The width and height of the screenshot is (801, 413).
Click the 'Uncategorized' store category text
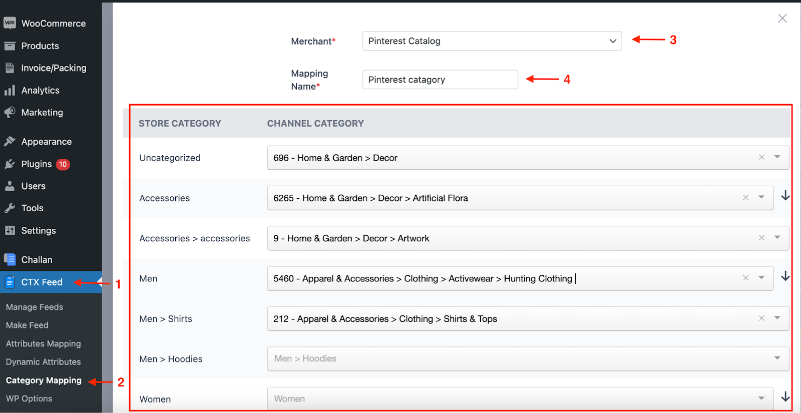pyautogui.click(x=170, y=158)
